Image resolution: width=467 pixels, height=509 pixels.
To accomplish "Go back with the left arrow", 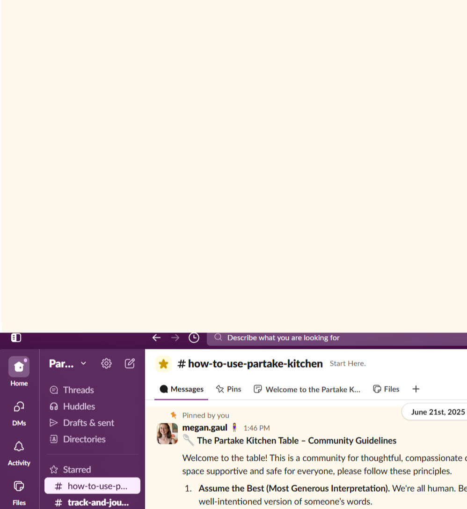I will (x=157, y=338).
